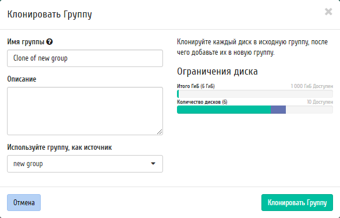Click the Используйте группу, как источник label
Image resolution: width=340 pixels, height=218 pixels.
coord(59,147)
